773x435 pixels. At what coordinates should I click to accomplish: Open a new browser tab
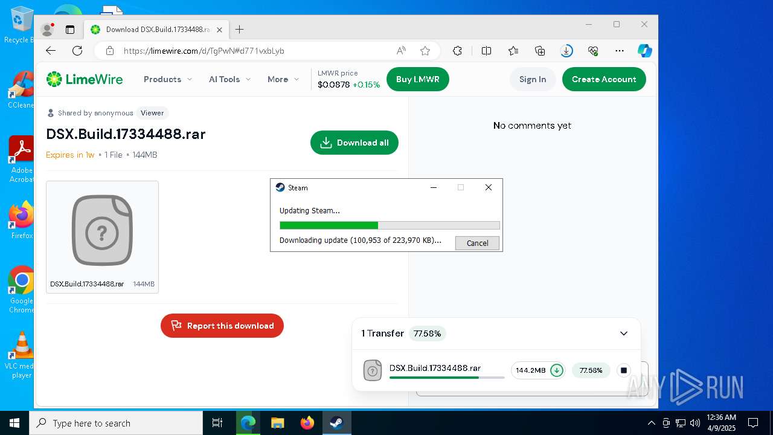point(239,29)
